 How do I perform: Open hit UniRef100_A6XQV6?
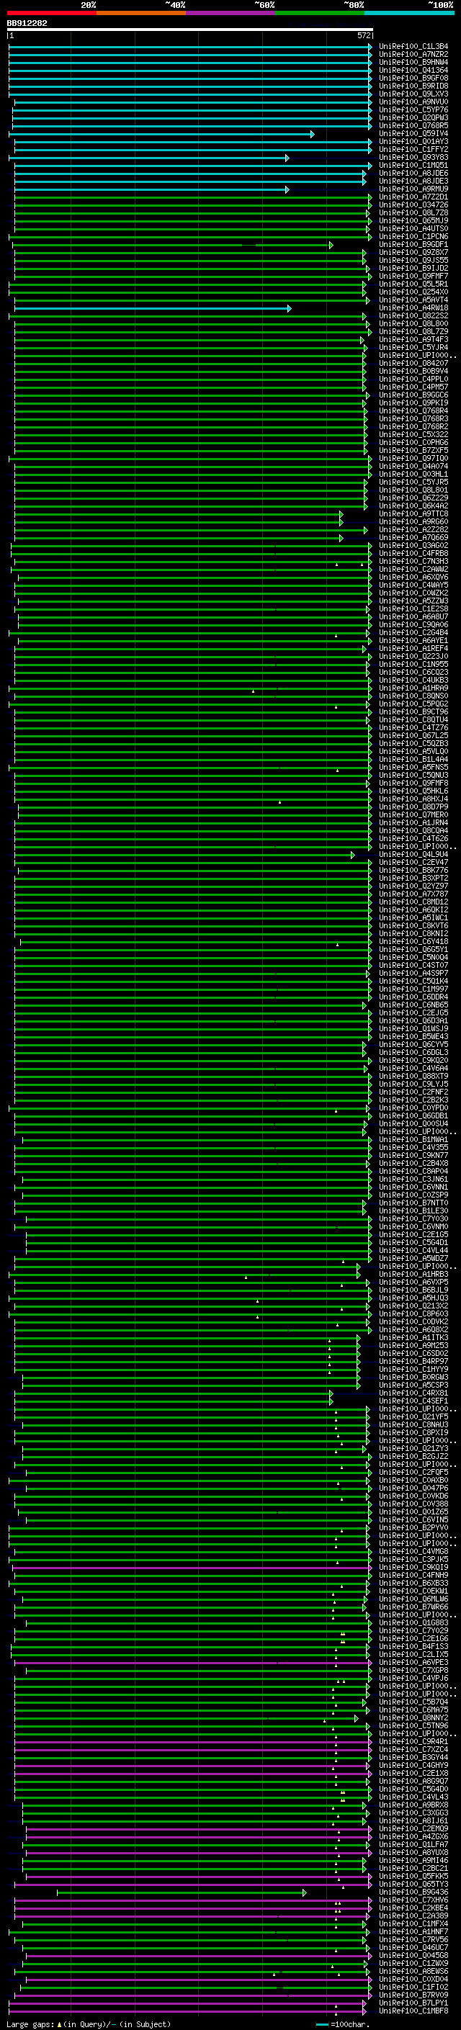413,577
